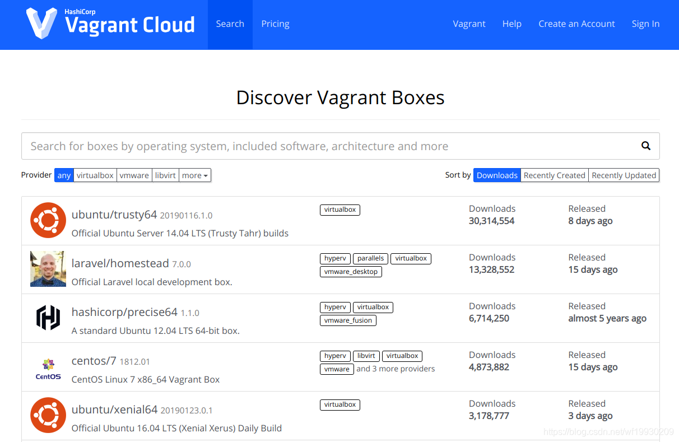This screenshot has width=679, height=442.
Task: Sort by Downloads
Action: (497, 175)
